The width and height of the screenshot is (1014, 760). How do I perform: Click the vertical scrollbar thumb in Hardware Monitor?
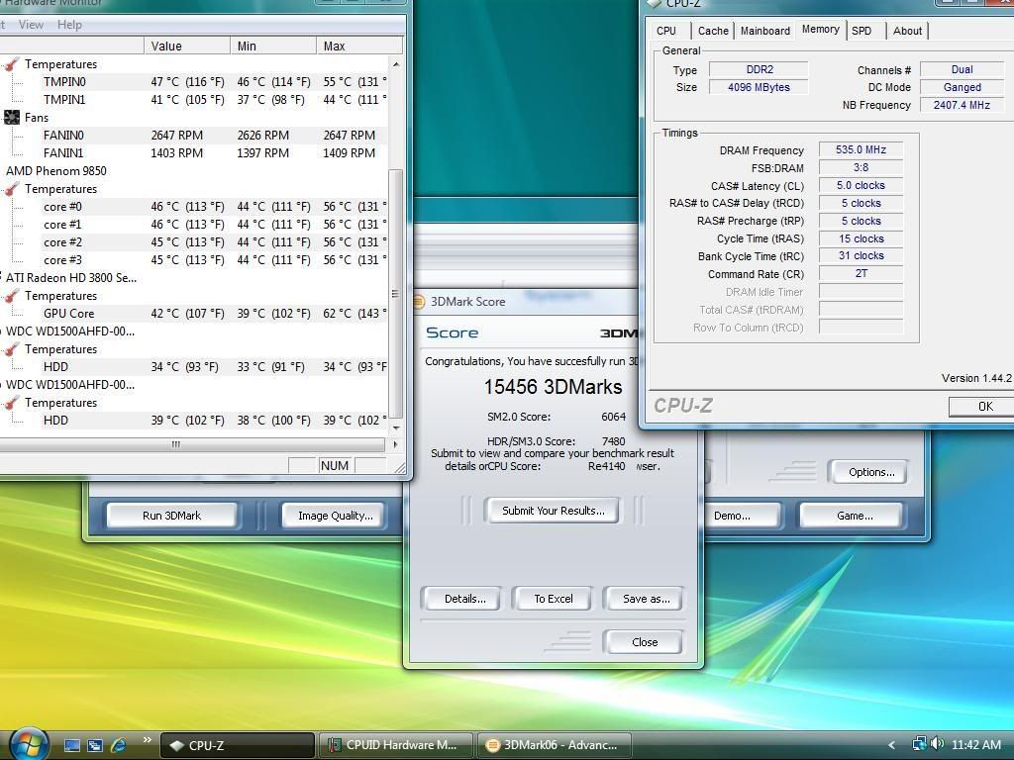pyautogui.click(x=396, y=293)
